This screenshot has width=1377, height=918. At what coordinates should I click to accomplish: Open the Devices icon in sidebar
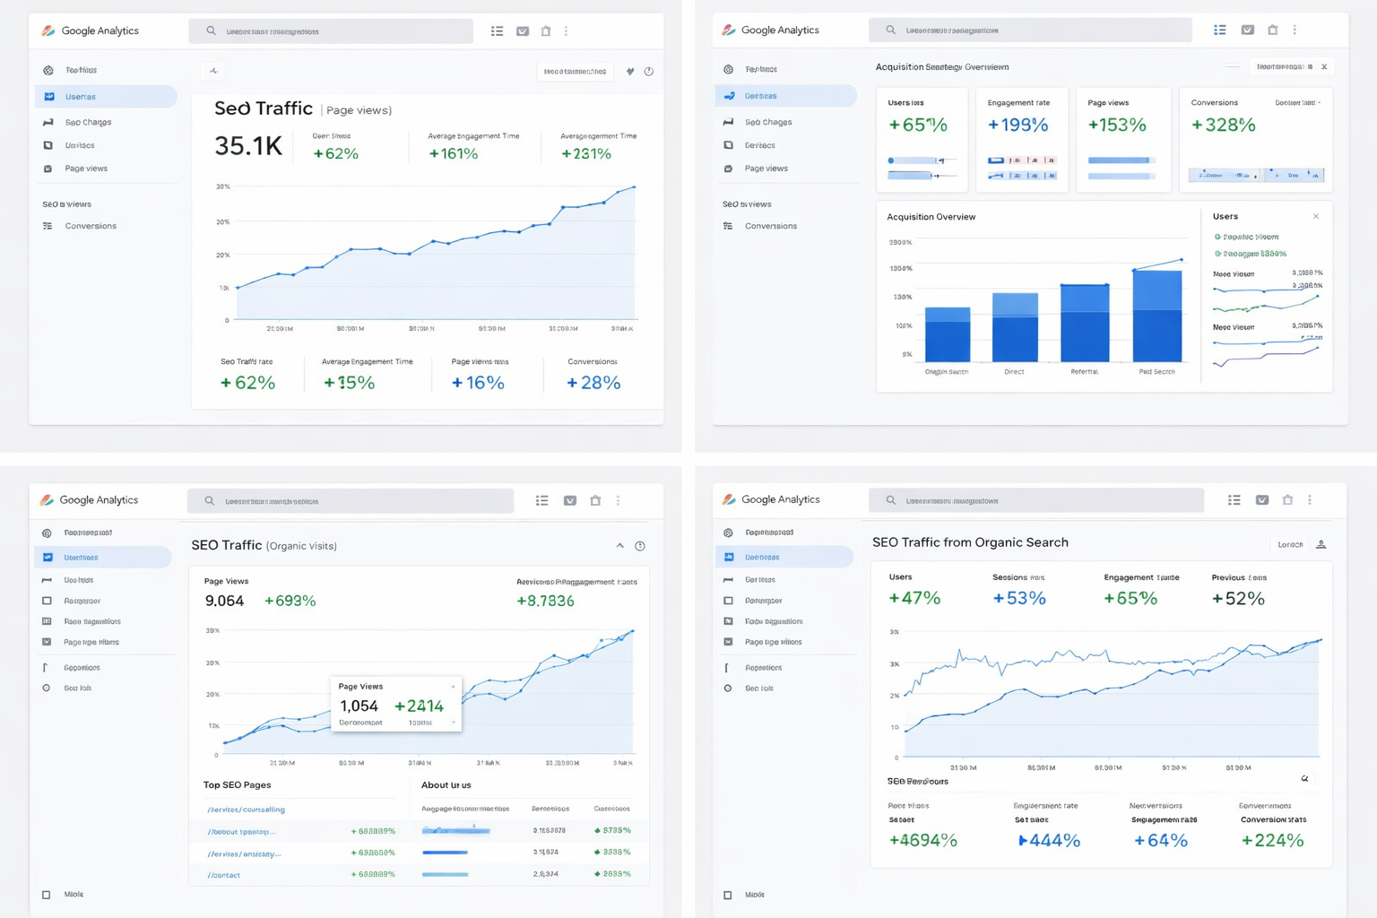[x=47, y=145]
